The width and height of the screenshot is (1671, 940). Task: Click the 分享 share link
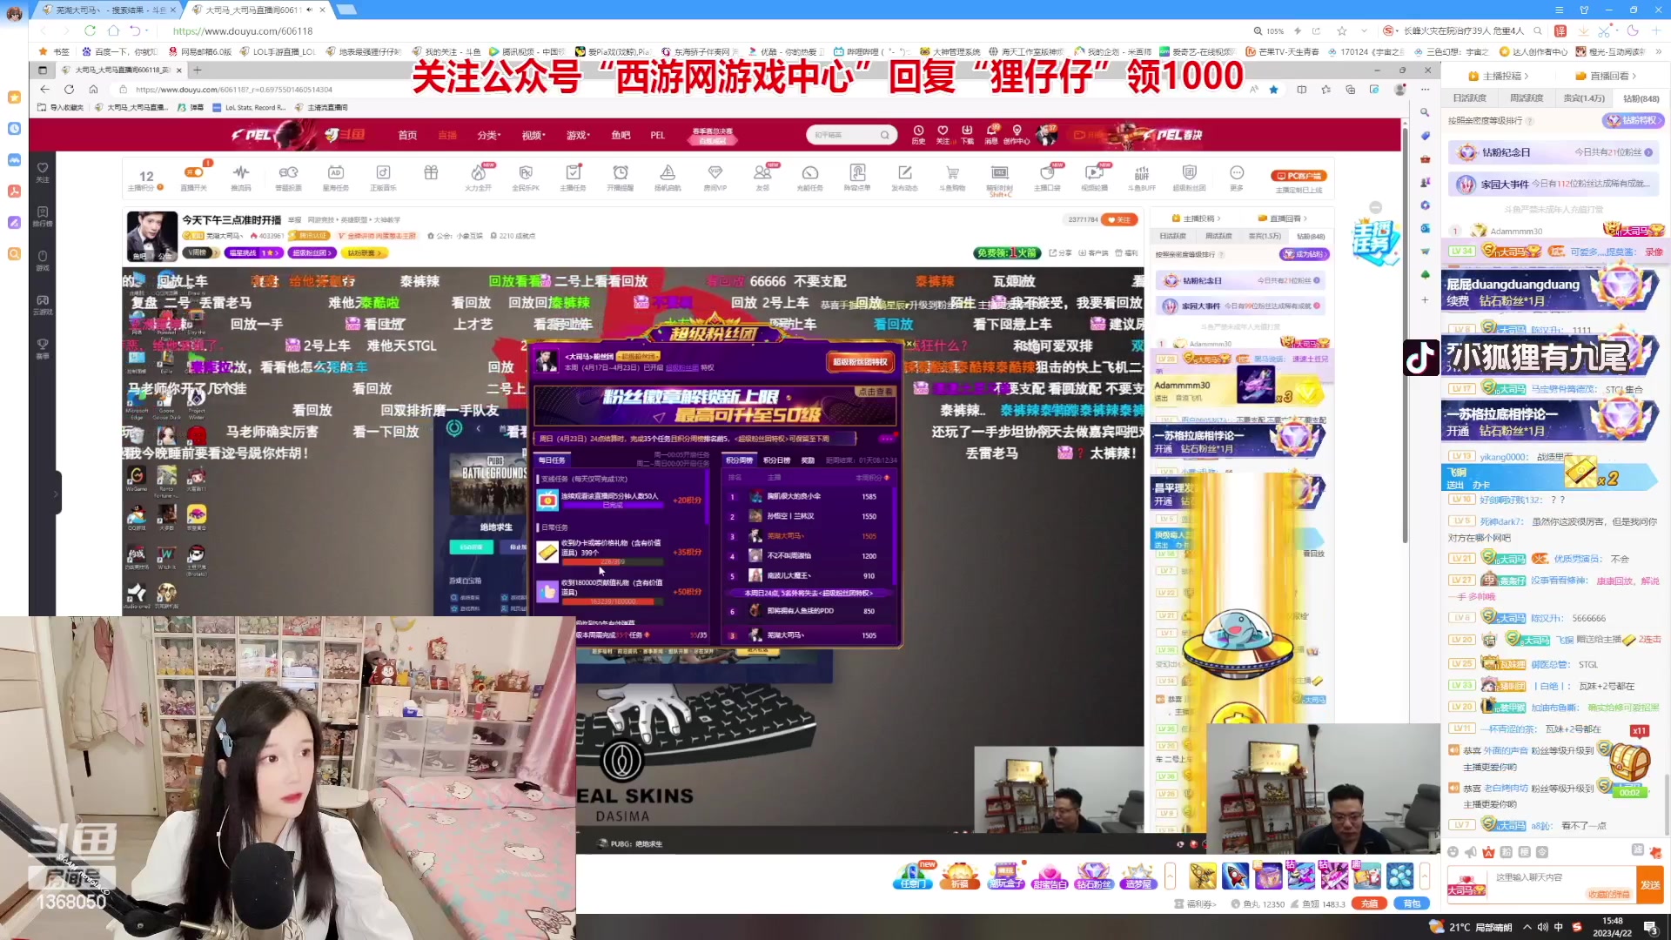(x=1060, y=253)
